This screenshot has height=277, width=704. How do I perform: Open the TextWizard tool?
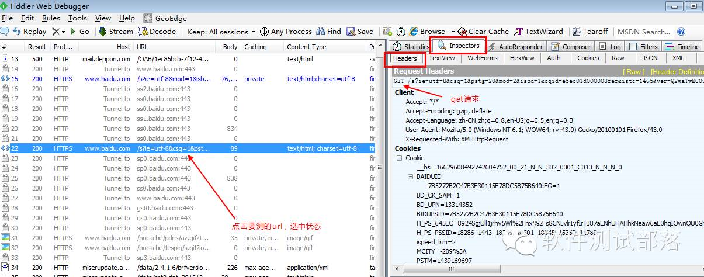click(x=539, y=32)
